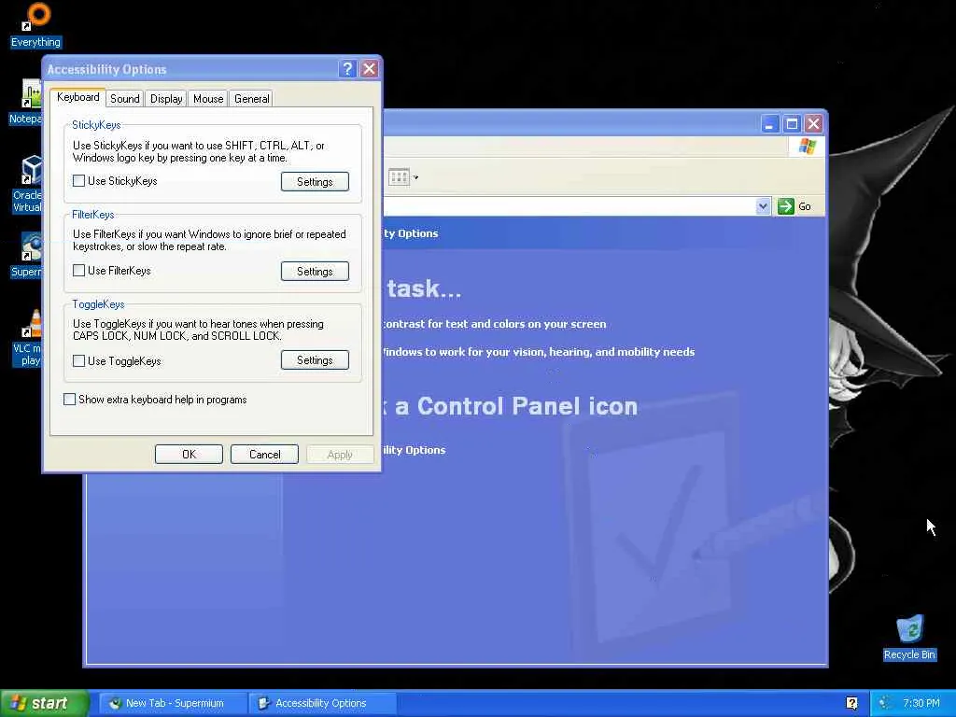Click the OK button
Viewport: 956px width, 717px height.
click(x=189, y=455)
